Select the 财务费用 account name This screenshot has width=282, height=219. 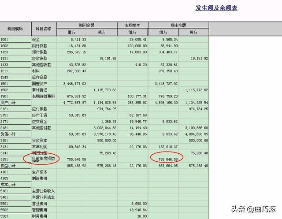pyautogui.click(x=40, y=216)
